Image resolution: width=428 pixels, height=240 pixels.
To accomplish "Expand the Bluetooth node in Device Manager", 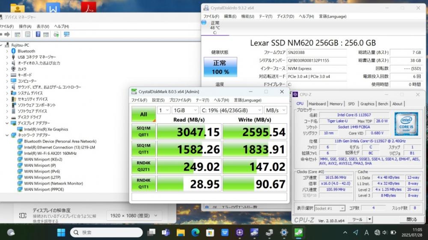I will (x=7, y=51).
